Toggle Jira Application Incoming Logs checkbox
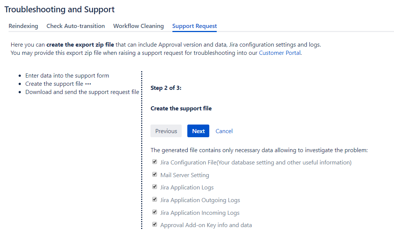The height and width of the screenshot is (242, 394). (x=155, y=212)
